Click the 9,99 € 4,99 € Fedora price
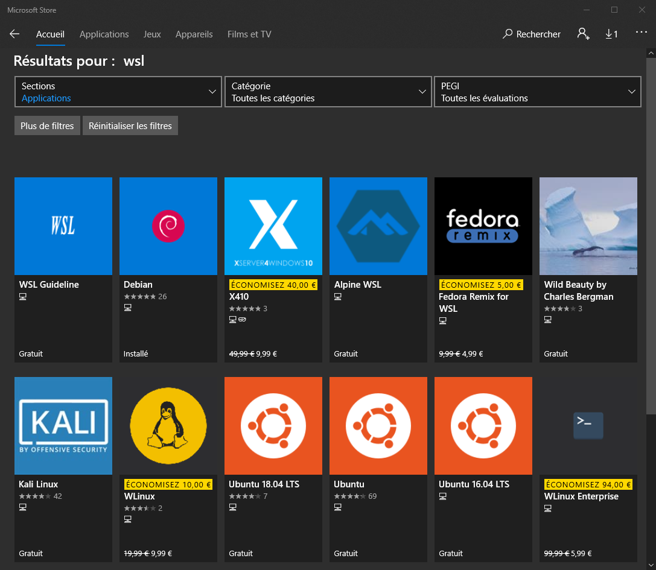 (x=460, y=354)
